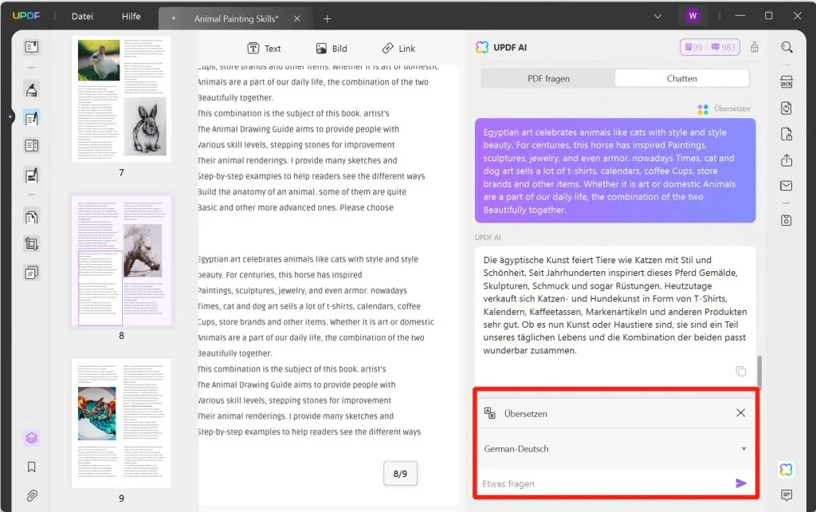This screenshot has width=816, height=512.
Task: Switch to the PDF fragen tab
Action: tap(548, 79)
